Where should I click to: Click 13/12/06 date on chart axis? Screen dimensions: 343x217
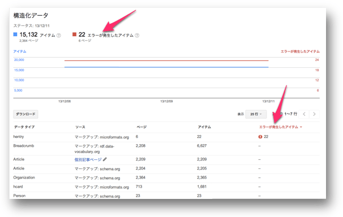tap(65, 101)
